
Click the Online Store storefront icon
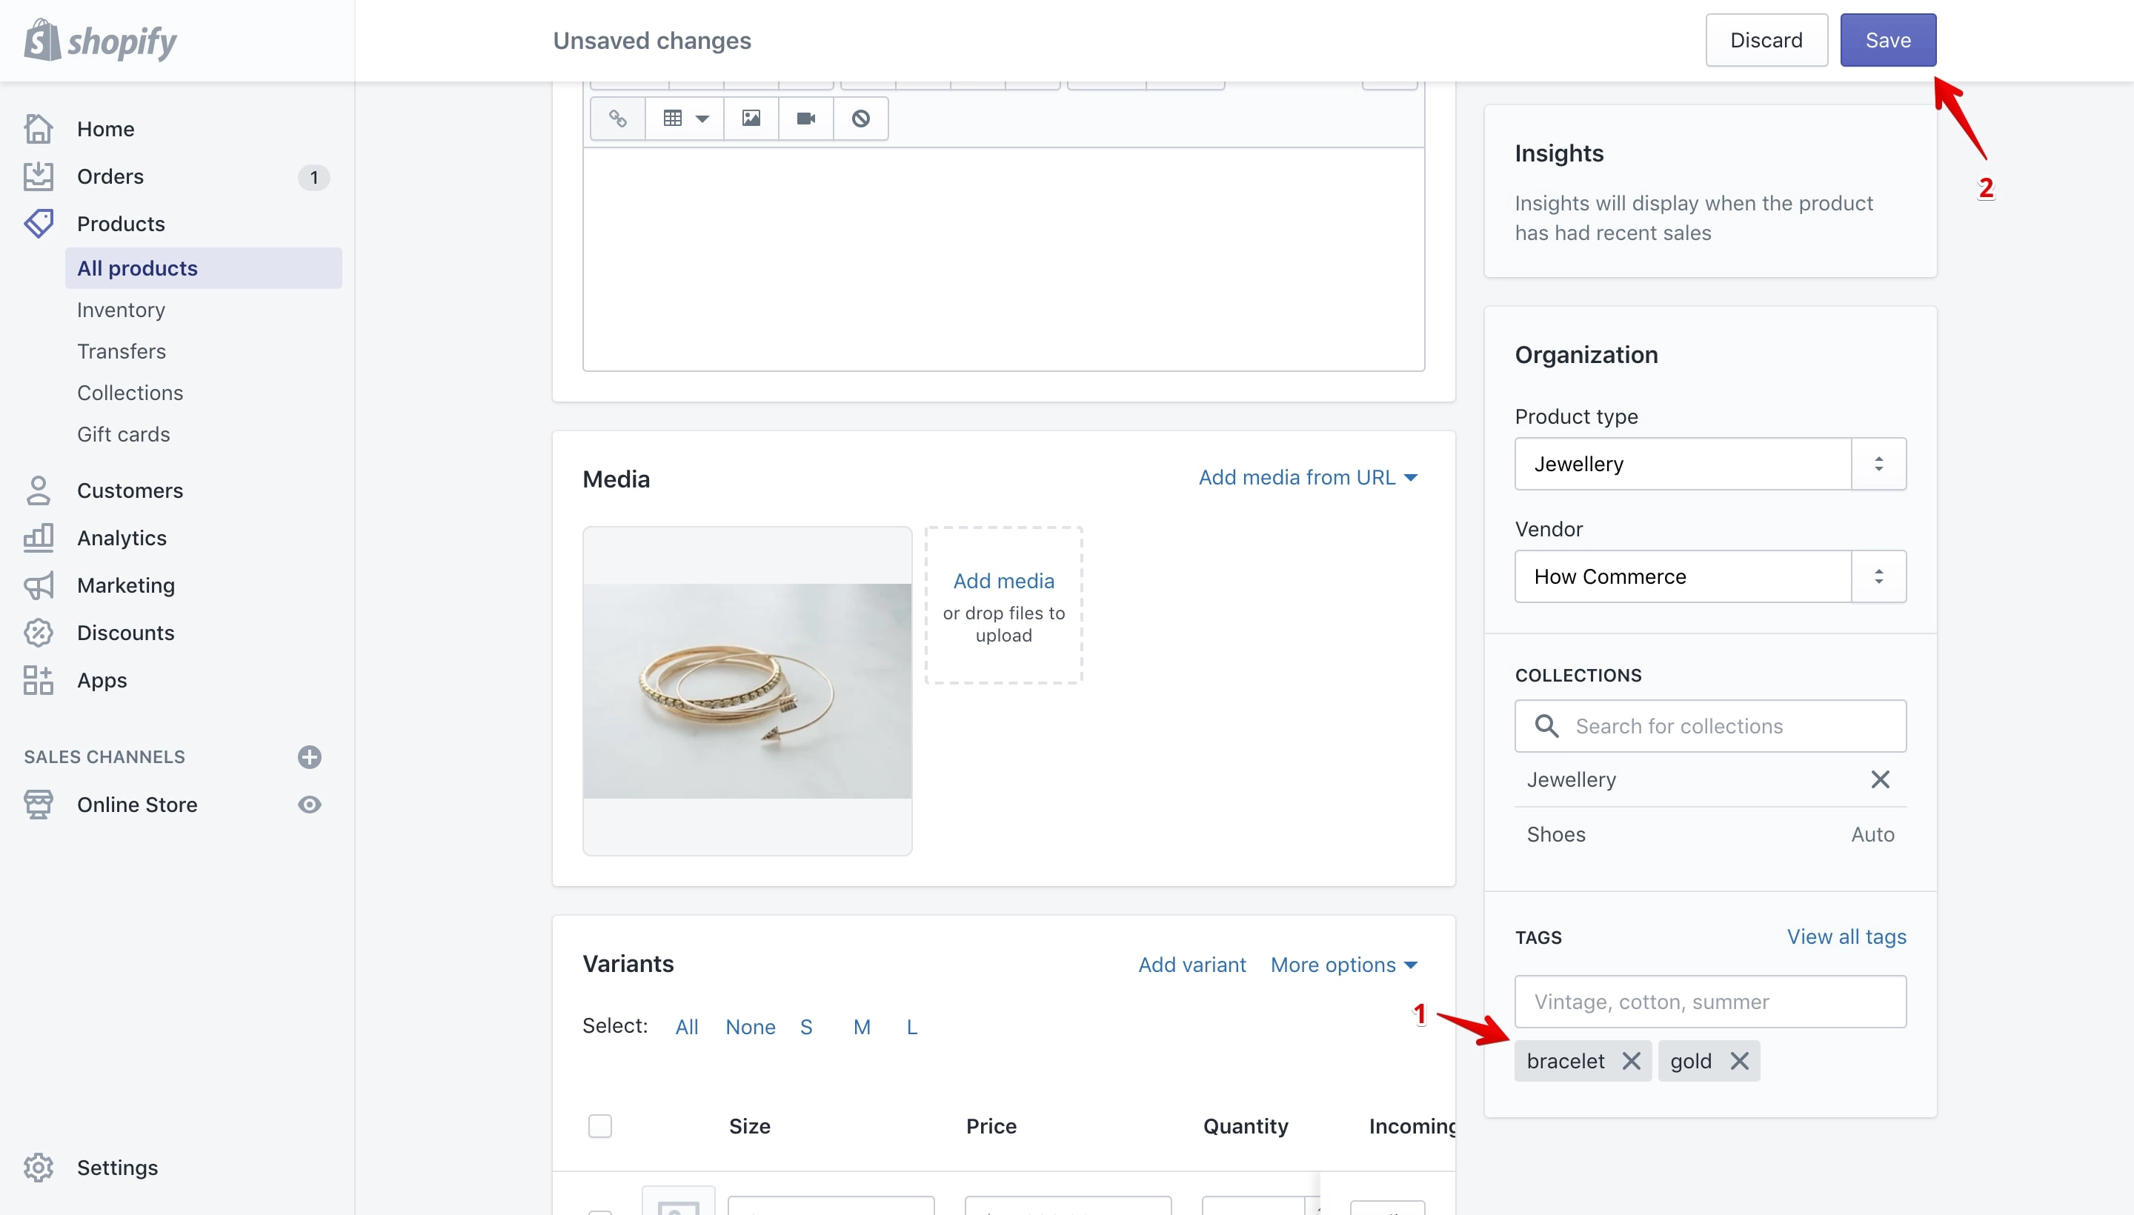pyautogui.click(x=39, y=805)
